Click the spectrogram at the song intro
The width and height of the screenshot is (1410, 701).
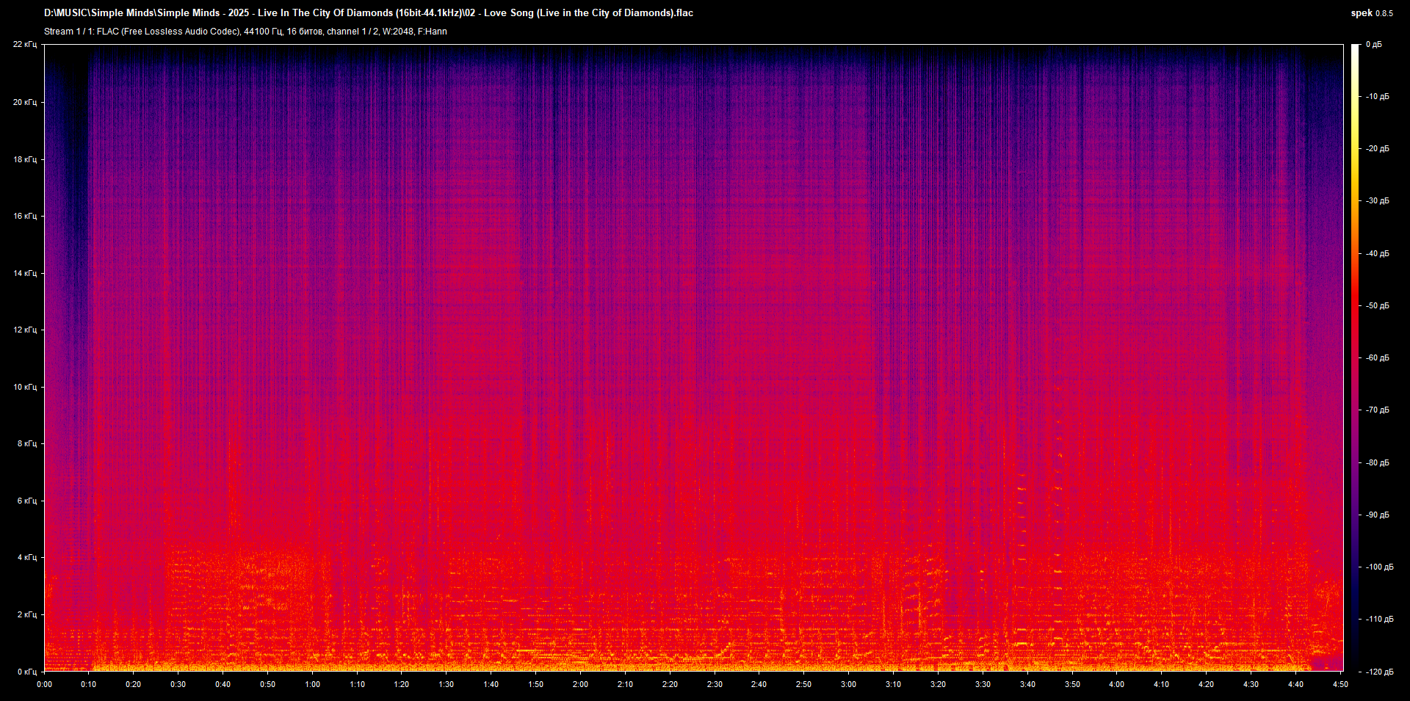pyautogui.click(x=66, y=367)
